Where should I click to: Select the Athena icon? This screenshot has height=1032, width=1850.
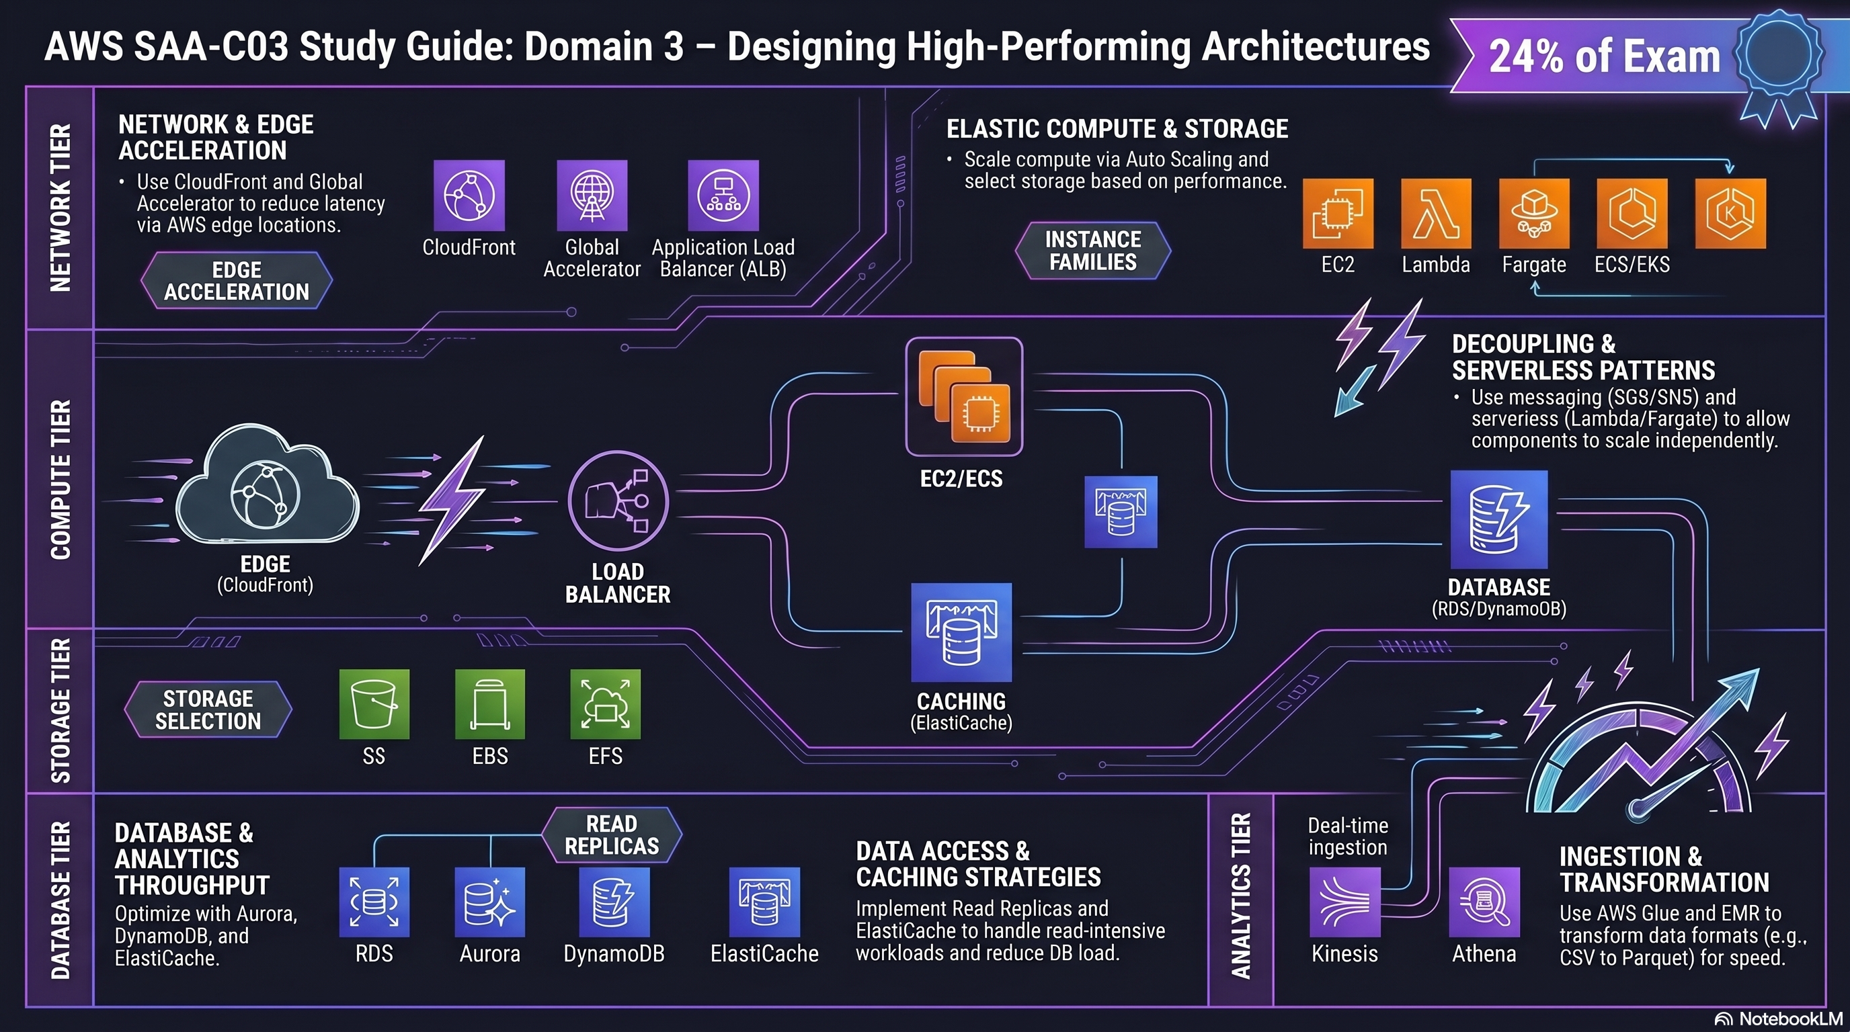coord(1484,902)
